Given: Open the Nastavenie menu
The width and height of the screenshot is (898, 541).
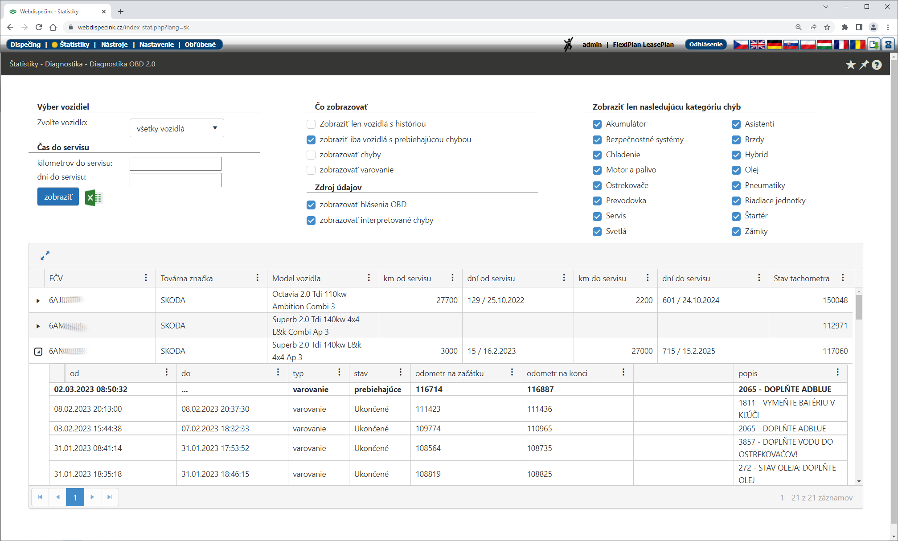Looking at the screenshot, I should coord(156,45).
